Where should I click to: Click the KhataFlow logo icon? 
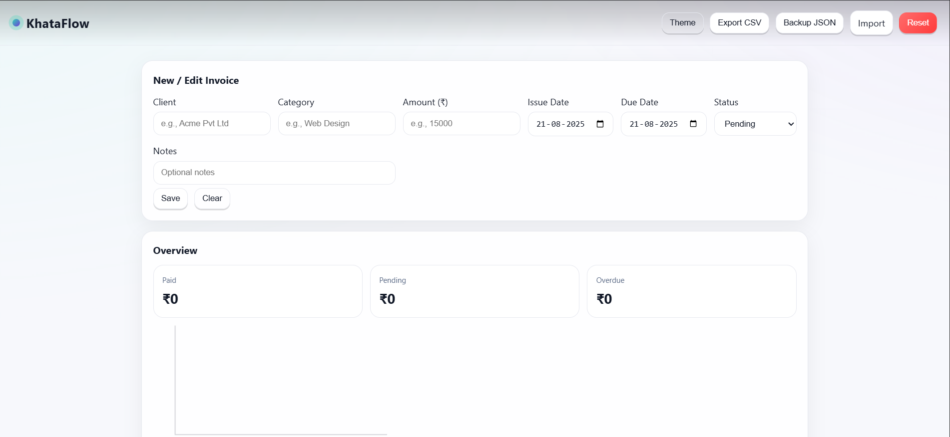[16, 23]
